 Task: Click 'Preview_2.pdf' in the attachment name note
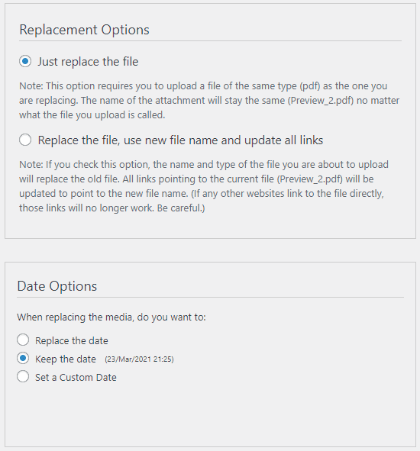tap(321, 101)
